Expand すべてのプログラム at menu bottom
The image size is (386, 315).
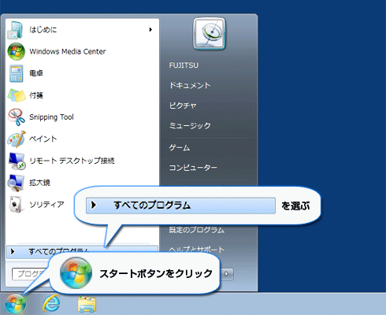[x=82, y=251]
